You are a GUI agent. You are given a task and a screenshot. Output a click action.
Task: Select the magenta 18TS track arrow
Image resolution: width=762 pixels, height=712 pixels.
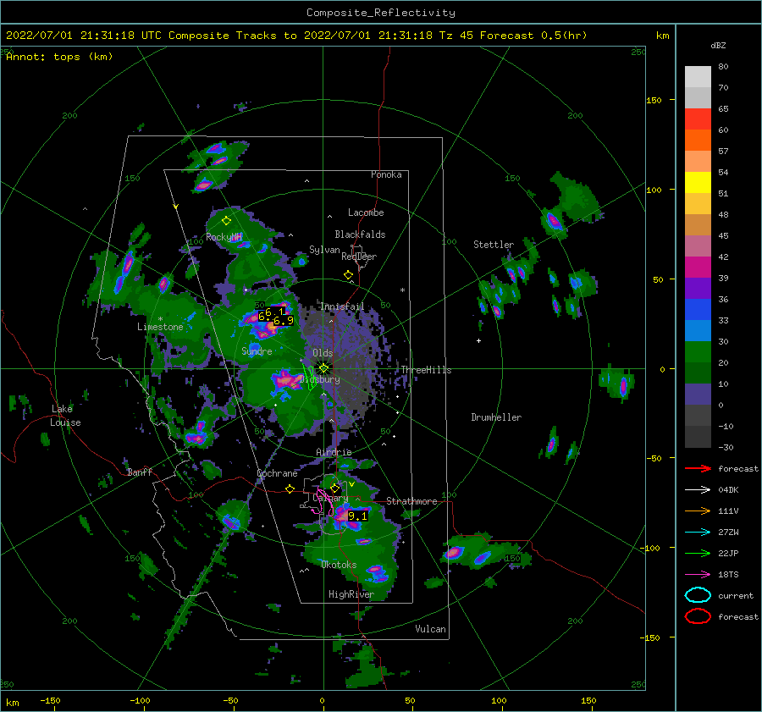tap(698, 575)
